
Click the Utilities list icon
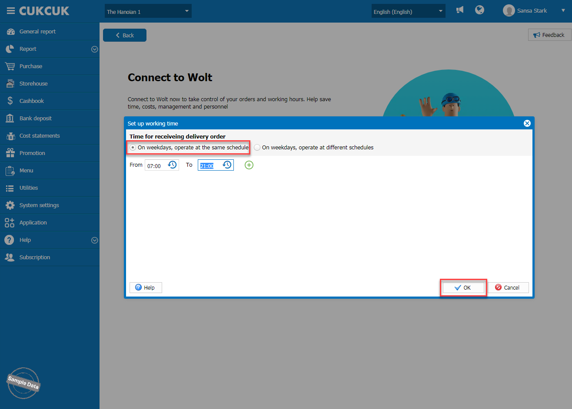(10, 188)
